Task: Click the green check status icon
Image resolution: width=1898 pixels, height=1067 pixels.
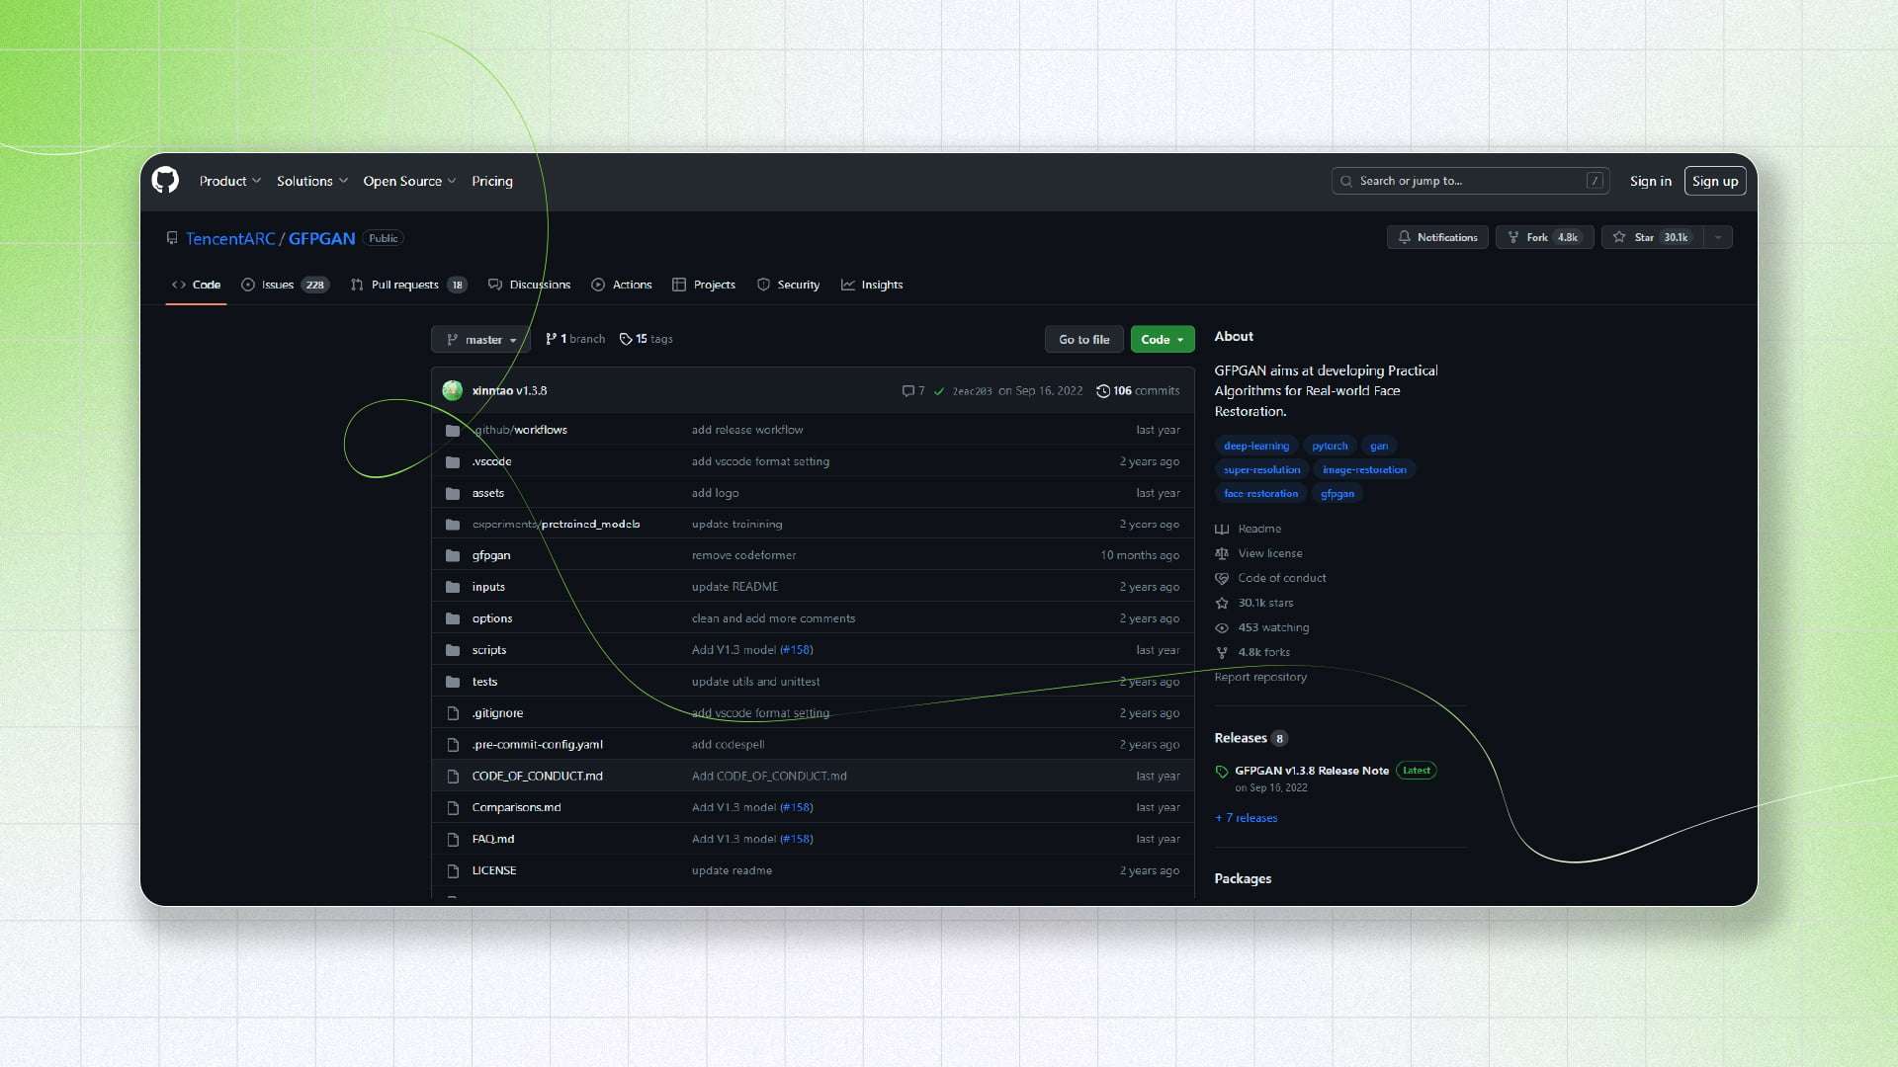Action: tap(939, 391)
